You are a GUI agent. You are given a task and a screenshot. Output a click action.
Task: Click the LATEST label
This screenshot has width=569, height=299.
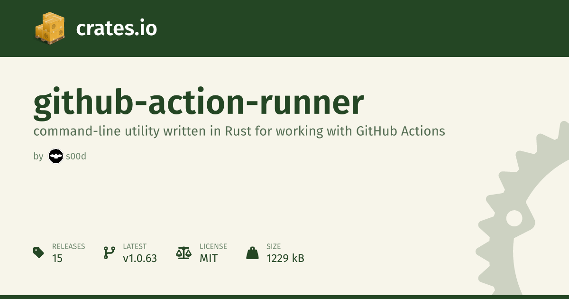135,246
